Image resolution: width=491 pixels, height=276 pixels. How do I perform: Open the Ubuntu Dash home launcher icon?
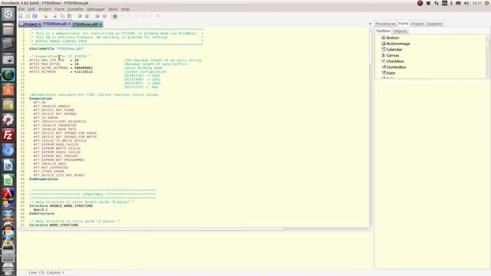[x=8, y=15]
